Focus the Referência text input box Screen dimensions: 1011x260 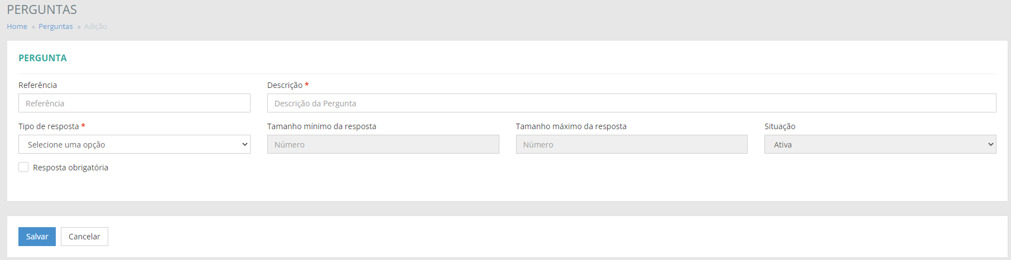click(134, 103)
